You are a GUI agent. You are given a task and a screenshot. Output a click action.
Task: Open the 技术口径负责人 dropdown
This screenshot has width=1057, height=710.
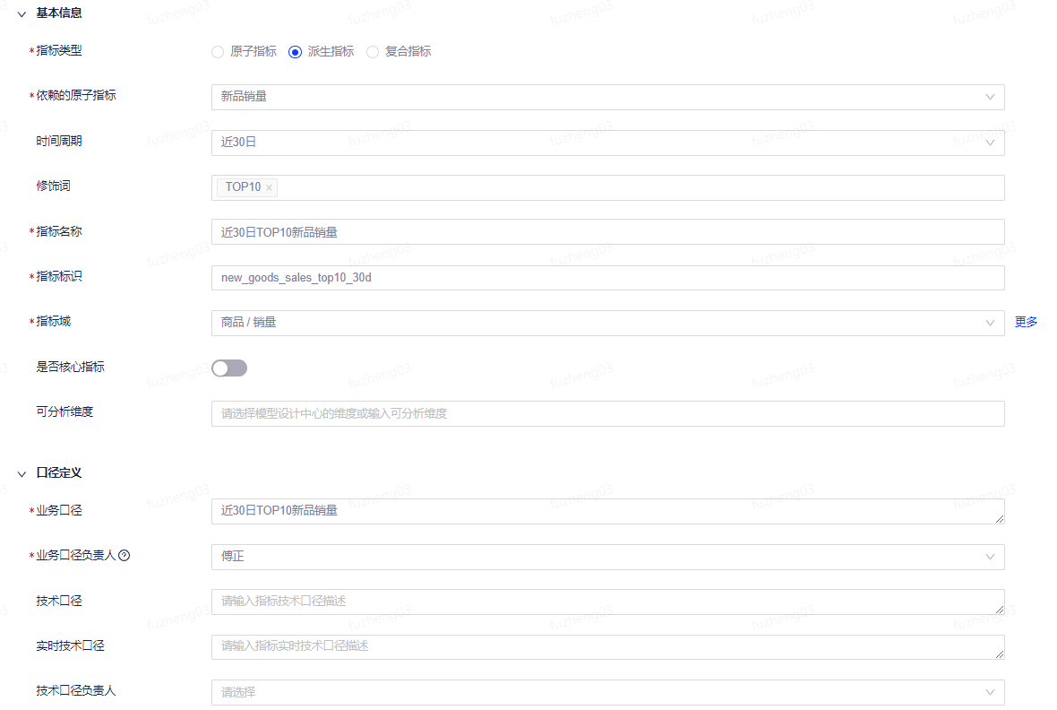(x=607, y=692)
